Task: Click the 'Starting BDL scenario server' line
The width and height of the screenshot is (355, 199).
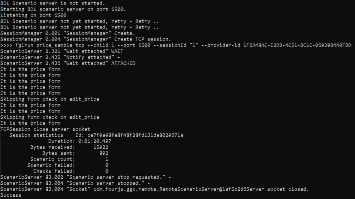Action: pos(63,9)
